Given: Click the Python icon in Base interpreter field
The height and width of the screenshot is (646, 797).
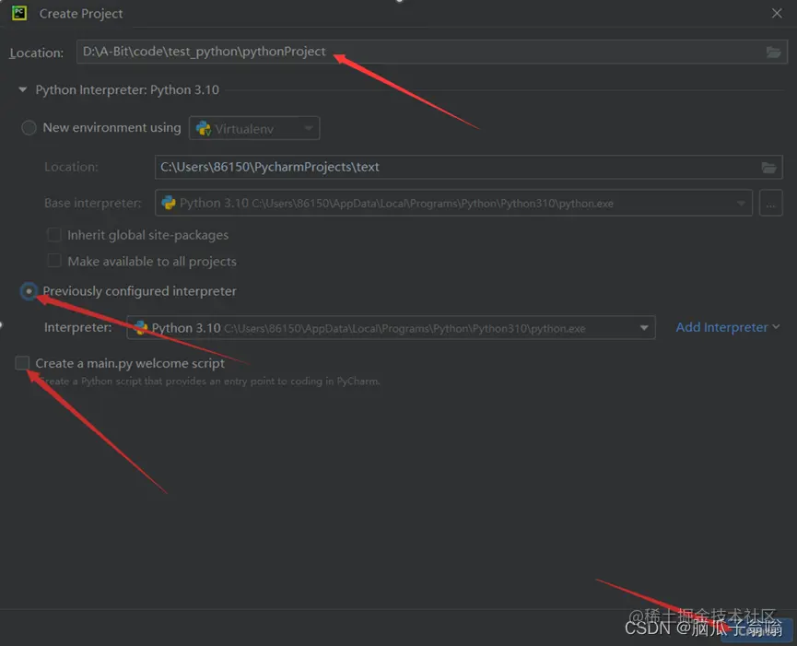Looking at the screenshot, I should point(169,204).
